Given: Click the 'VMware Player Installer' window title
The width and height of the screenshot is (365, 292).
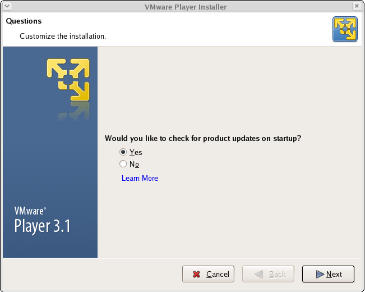Looking at the screenshot, I should [186, 7].
